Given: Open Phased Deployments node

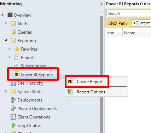Looking at the screenshot, I should 37,109.
